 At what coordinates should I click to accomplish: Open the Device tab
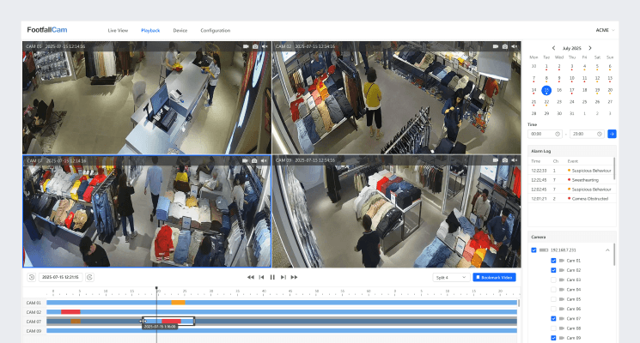click(x=180, y=31)
